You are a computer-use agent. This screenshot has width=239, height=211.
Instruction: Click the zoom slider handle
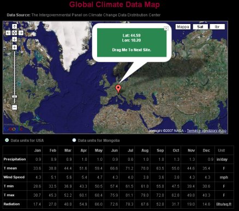pyautogui.click(x=15, y=97)
